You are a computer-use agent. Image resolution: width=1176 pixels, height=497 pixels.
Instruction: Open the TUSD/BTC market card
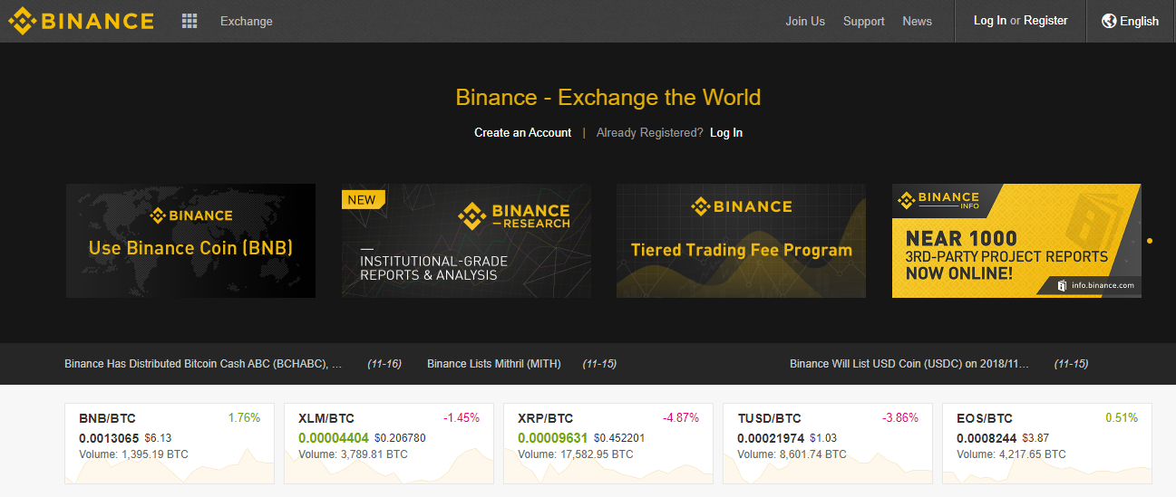pyautogui.click(x=828, y=444)
